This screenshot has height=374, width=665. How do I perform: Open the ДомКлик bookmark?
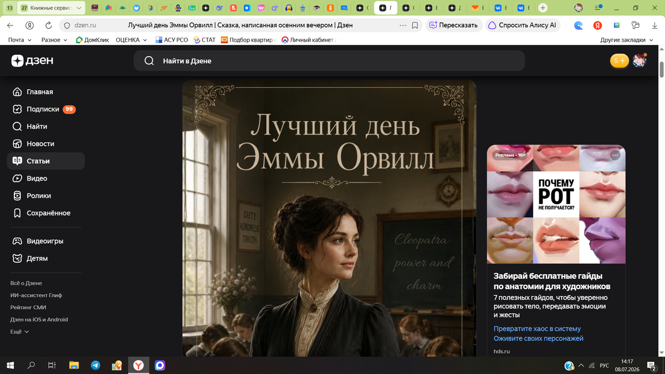pos(92,40)
